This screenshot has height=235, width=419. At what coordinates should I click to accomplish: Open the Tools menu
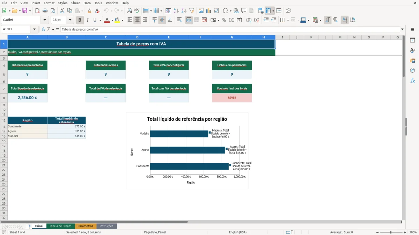(x=98, y=3)
